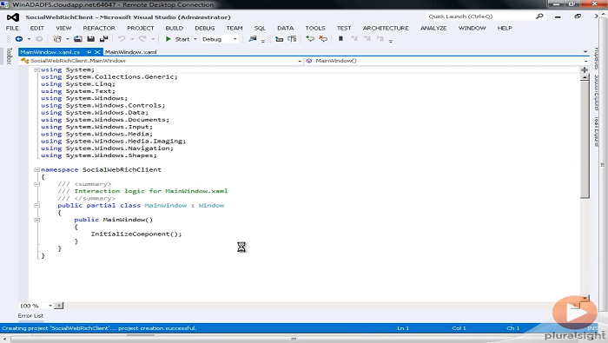The image size is (608, 343).
Task: Click the Uncomment Selection icon
Action: [323, 39]
